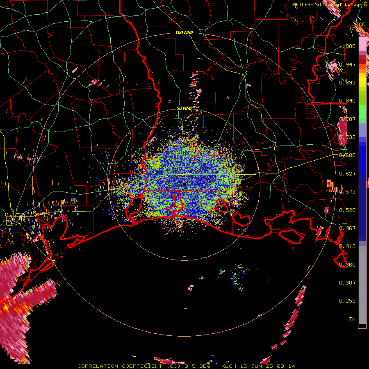Click the 00:14 timestamp in caption
The image size is (369, 369).
coord(286,366)
